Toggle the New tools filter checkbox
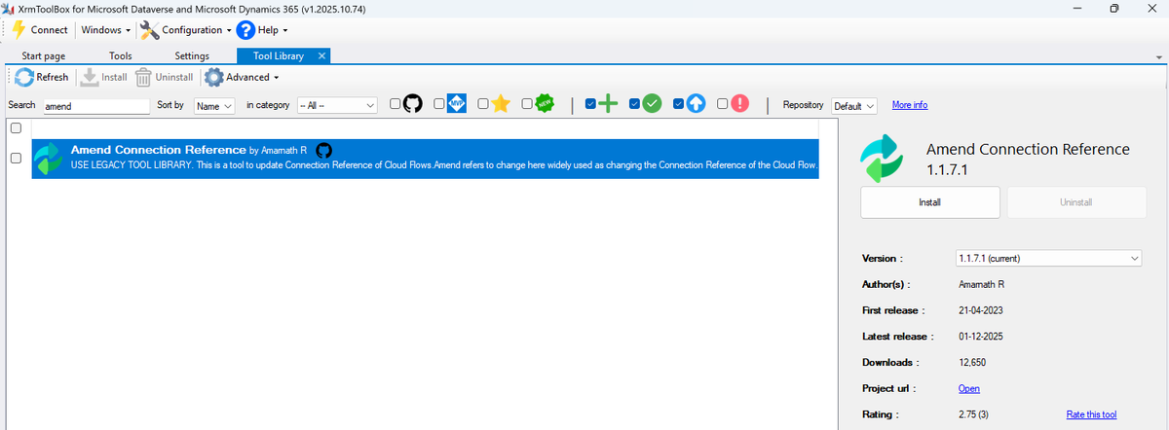The image size is (1169, 430). click(527, 104)
